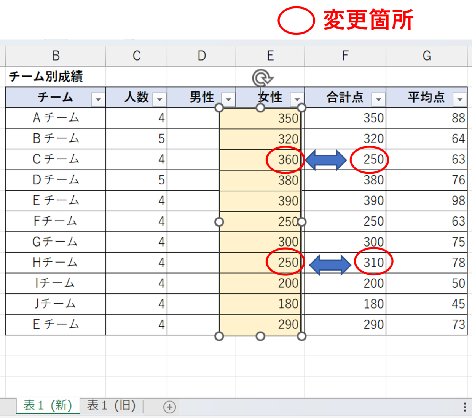
Task: Select the Fチーム cell
Action: click(56, 221)
